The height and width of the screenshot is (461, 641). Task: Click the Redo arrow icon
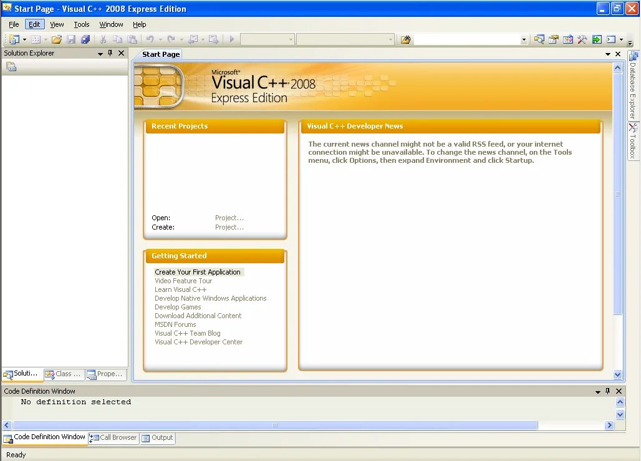click(x=171, y=39)
